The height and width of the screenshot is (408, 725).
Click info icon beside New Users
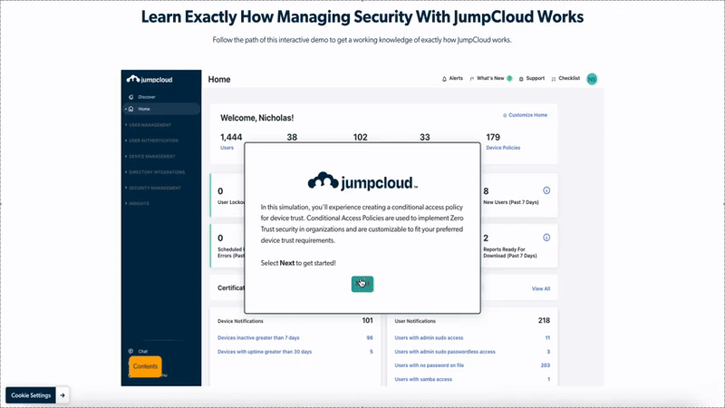(546, 190)
